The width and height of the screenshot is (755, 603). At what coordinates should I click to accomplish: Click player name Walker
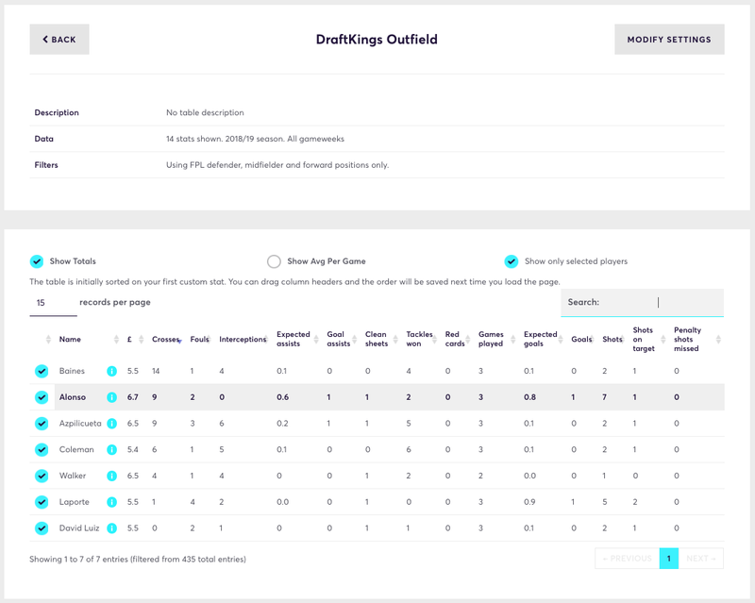click(73, 476)
